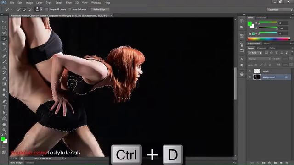Click Subtract from Selection mode in options bar
This screenshot has height=165, width=294.
tap(30, 9)
